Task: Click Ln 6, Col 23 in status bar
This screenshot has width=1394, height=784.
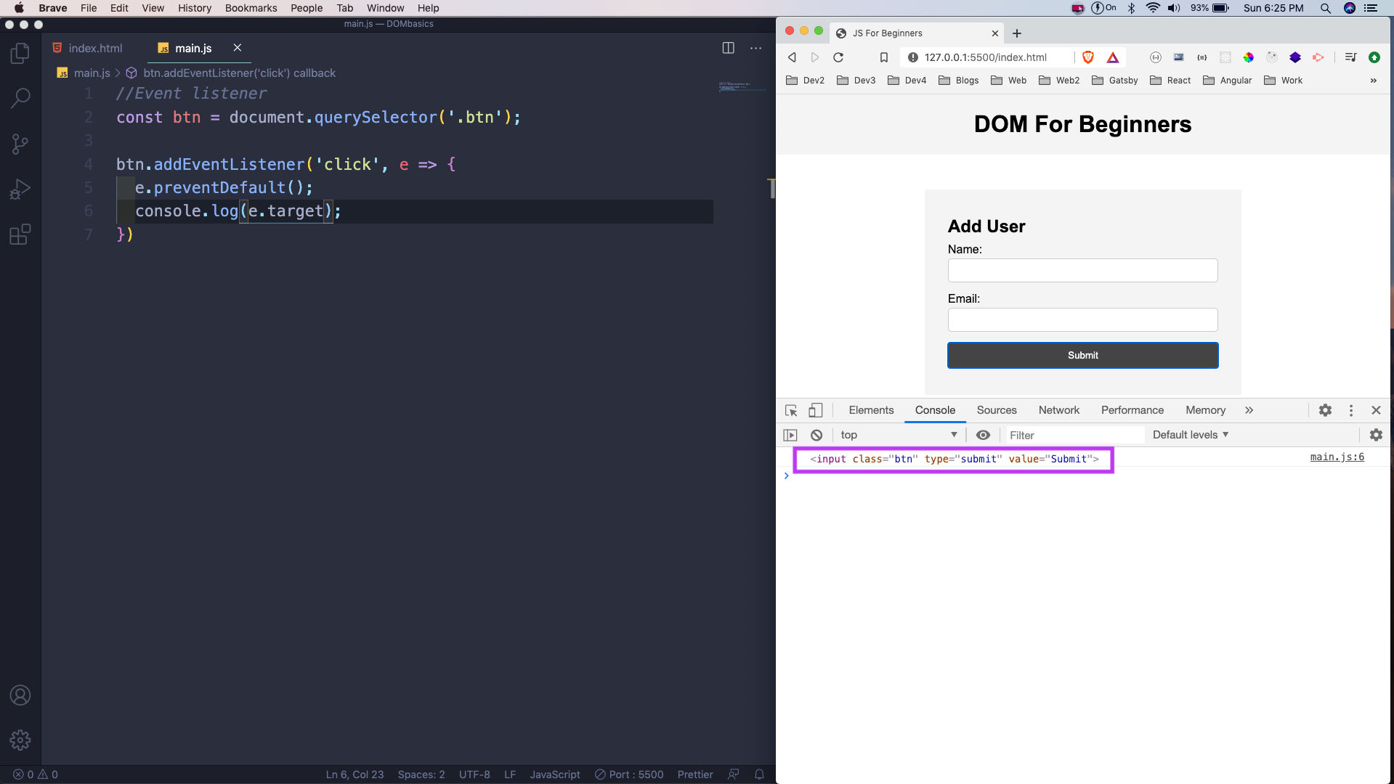Action: 354,775
